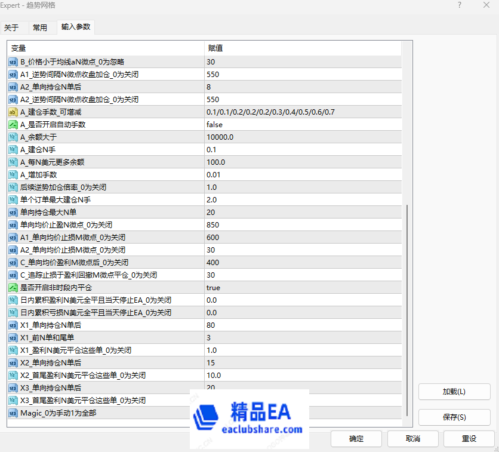Click the icon of C_单向均价盈利M微点后_0为关闭

coord(13,263)
